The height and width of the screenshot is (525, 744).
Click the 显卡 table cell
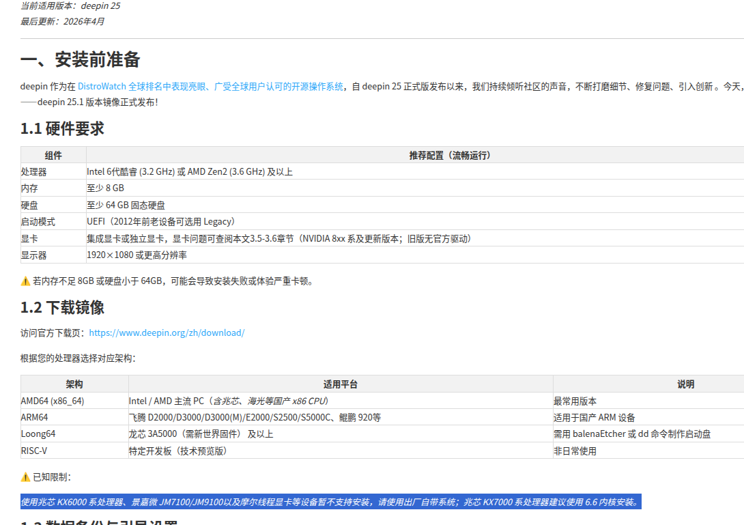[x=53, y=238]
